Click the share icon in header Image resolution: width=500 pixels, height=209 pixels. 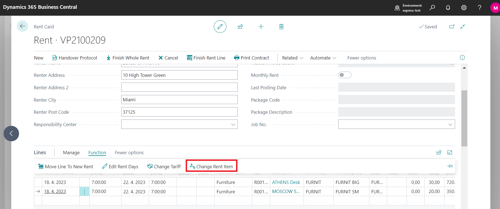[x=240, y=27]
